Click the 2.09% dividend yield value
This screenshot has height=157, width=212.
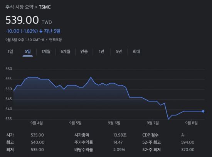tap(119, 150)
